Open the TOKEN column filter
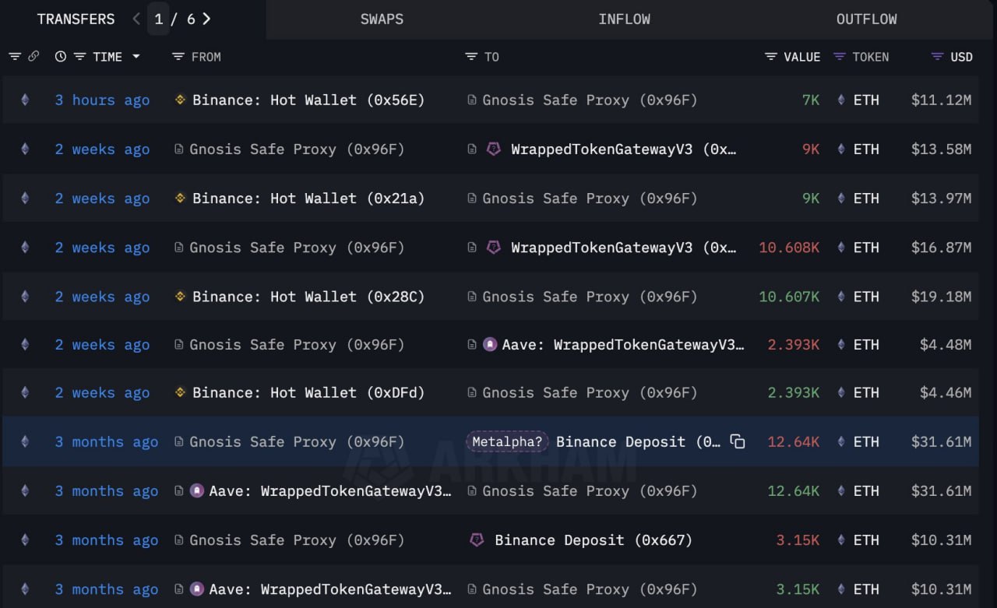This screenshot has width=997, height=608. coord(840,57)
